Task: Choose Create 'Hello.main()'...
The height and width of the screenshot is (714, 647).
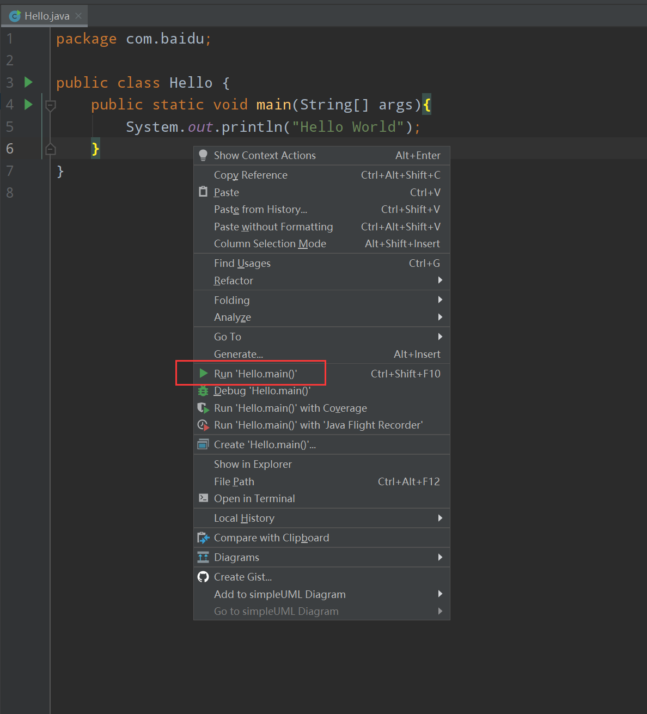Action: pos(321,444)
